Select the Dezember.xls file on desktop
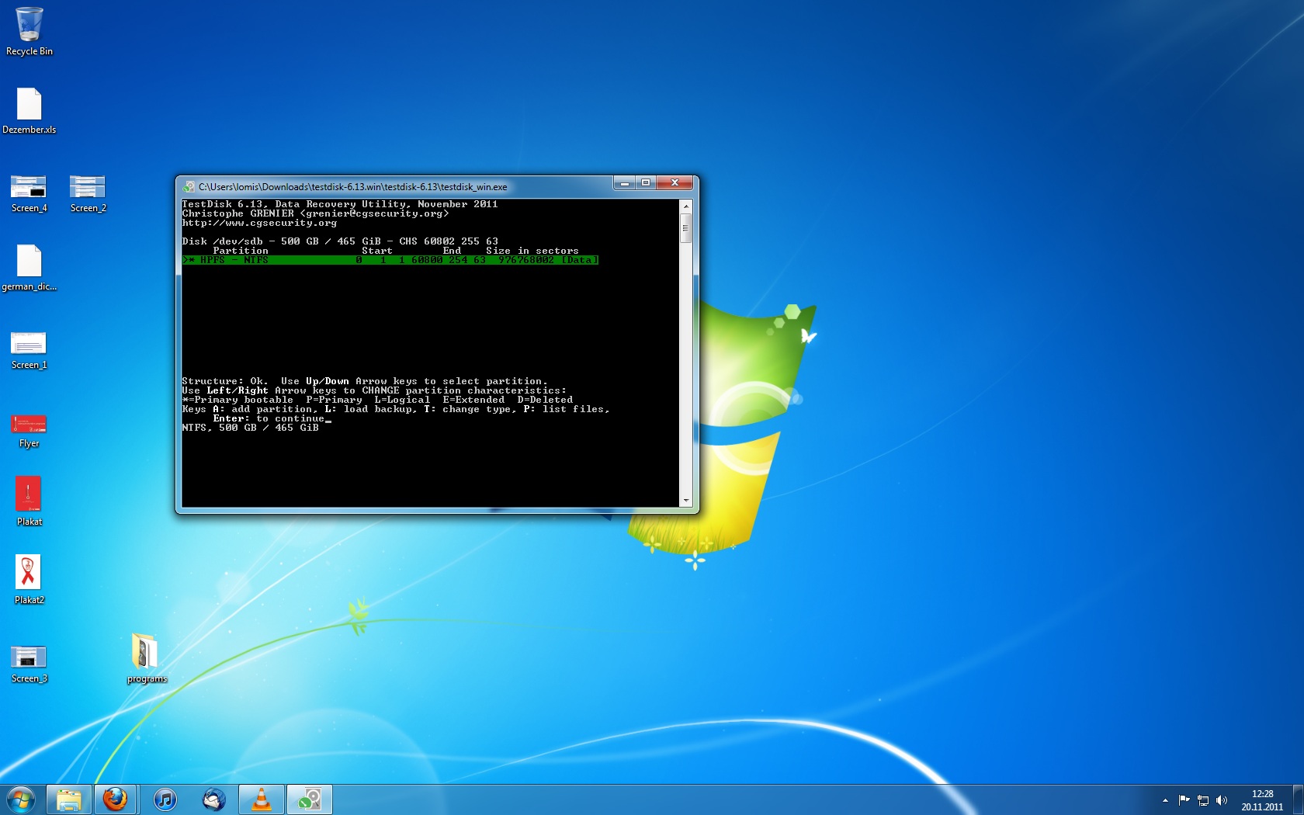The image size is (1304, 815). tap(29, 110)
